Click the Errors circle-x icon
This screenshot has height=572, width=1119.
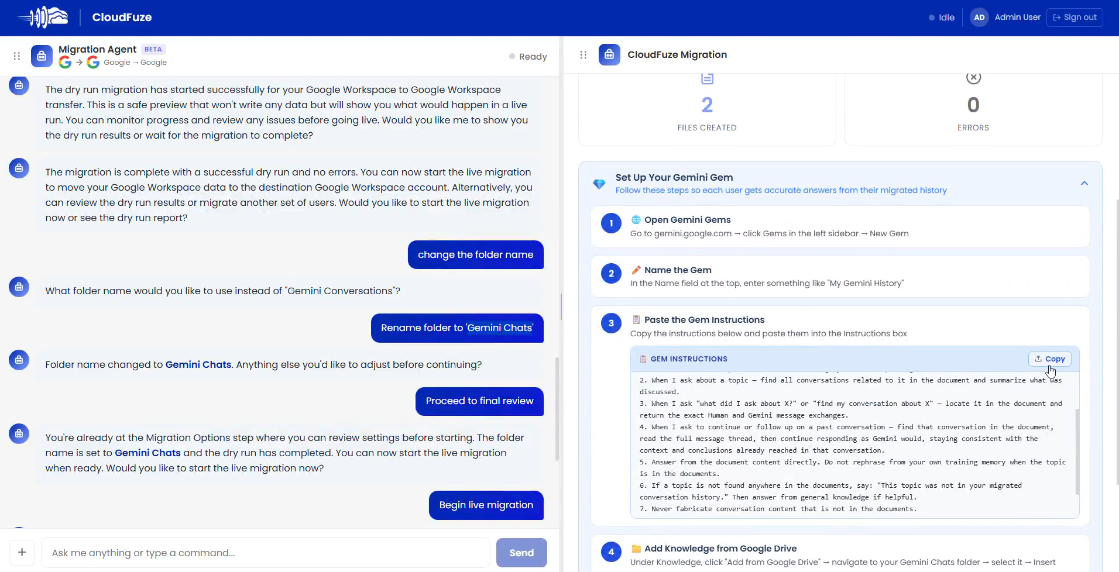[x=973, y=78]
